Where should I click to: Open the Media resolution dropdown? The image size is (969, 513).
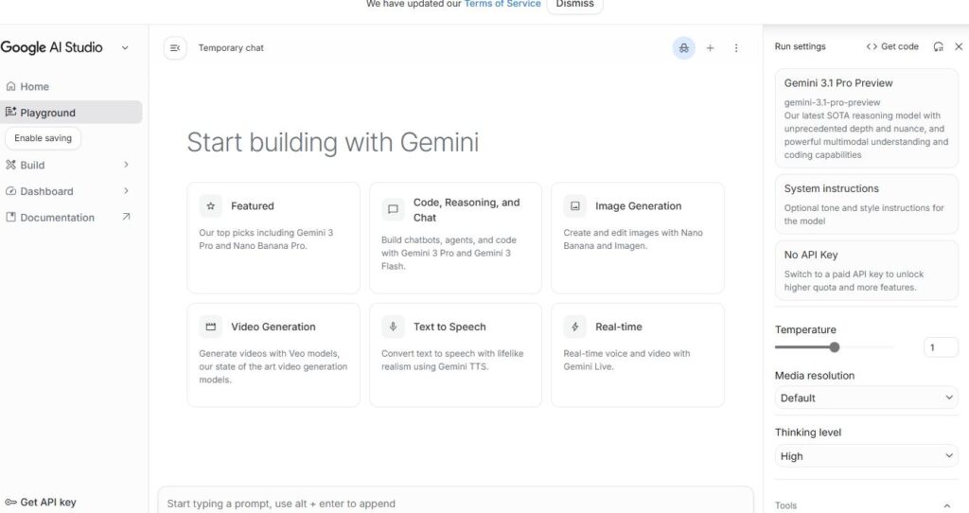coord(866,398)
